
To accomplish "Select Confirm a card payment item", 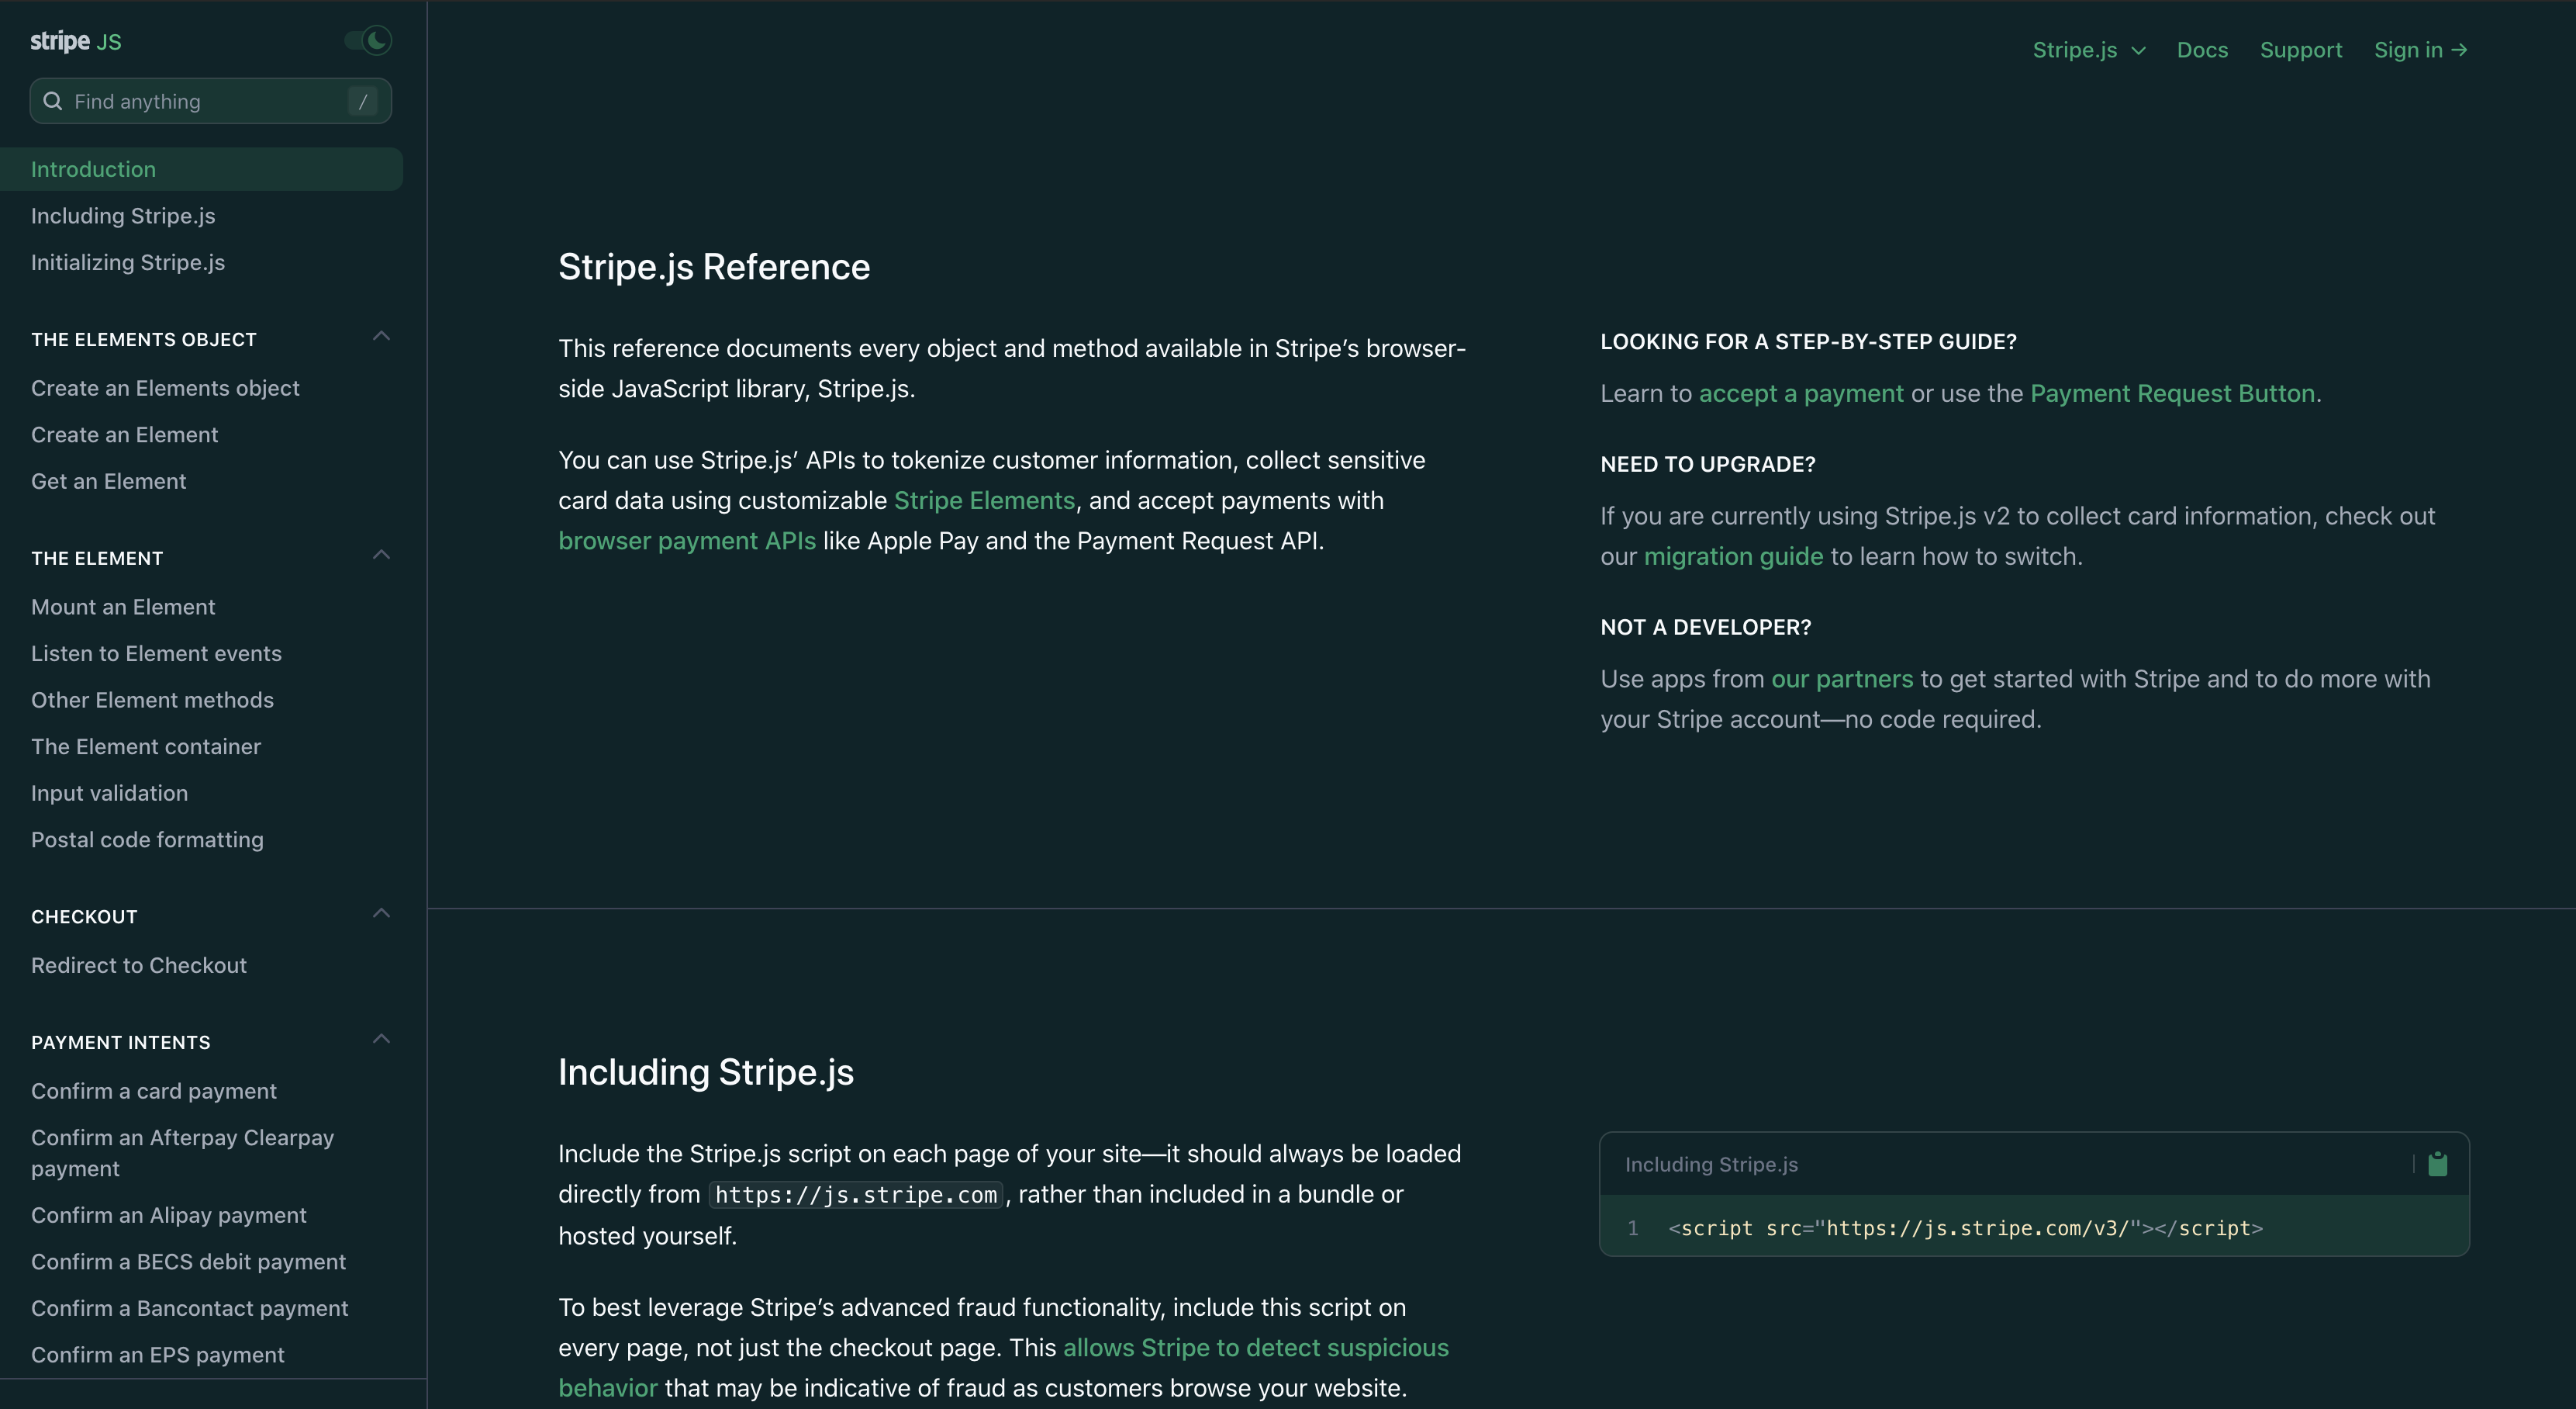I will click(x=154, y=1089).
